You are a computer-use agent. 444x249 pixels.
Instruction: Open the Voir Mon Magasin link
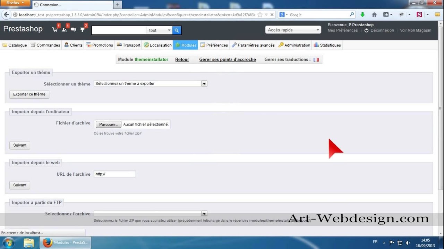click(x=416, y=30)
